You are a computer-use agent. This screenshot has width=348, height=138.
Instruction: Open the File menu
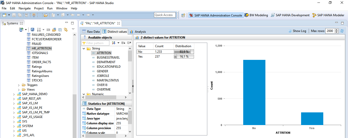tap(4, 8)
